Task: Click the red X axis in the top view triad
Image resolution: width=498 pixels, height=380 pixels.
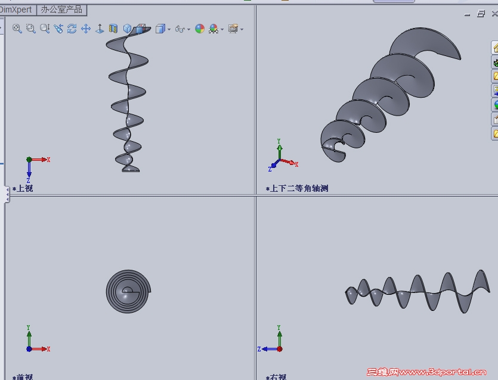Action: (40, 160)
